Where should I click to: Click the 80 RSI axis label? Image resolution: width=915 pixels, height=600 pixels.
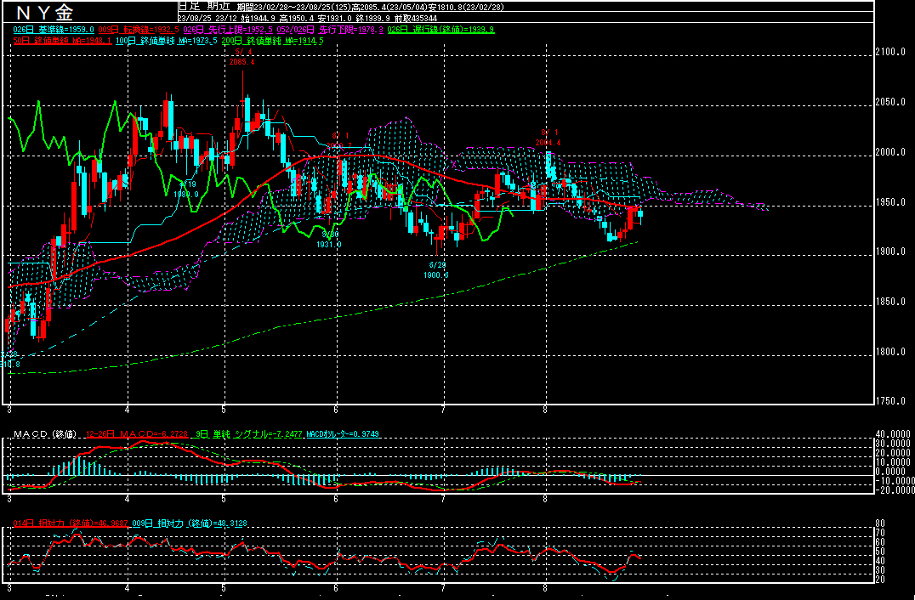tap(881, 523)
